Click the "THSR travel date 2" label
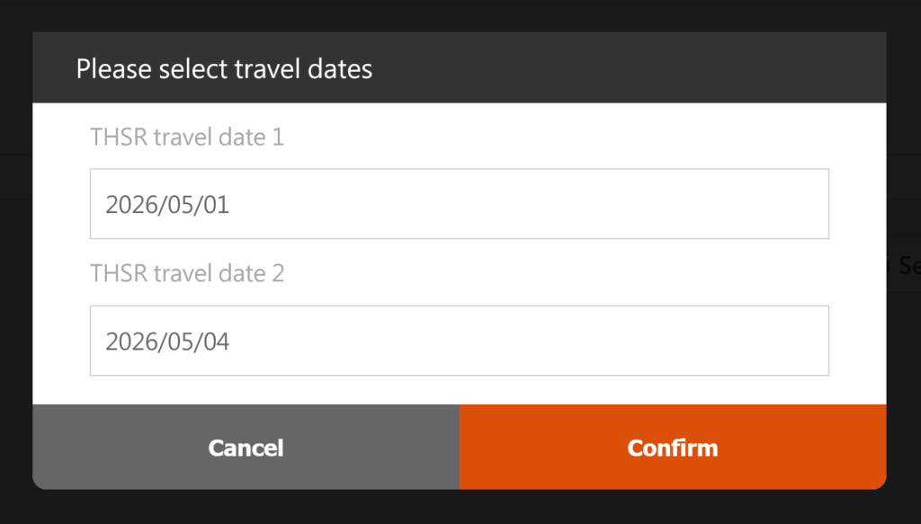 [x=187, y=273]
